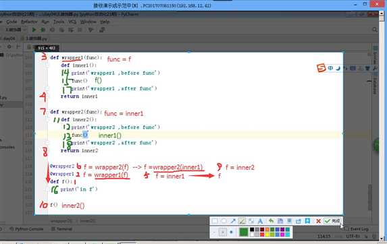
Task: Pick the red color swatch
Action: coord(262,235)
